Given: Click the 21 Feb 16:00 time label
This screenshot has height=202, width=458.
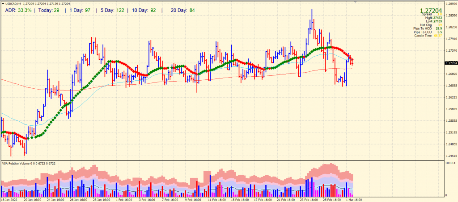Looking at the screenshot, I should tap(285, 200).
